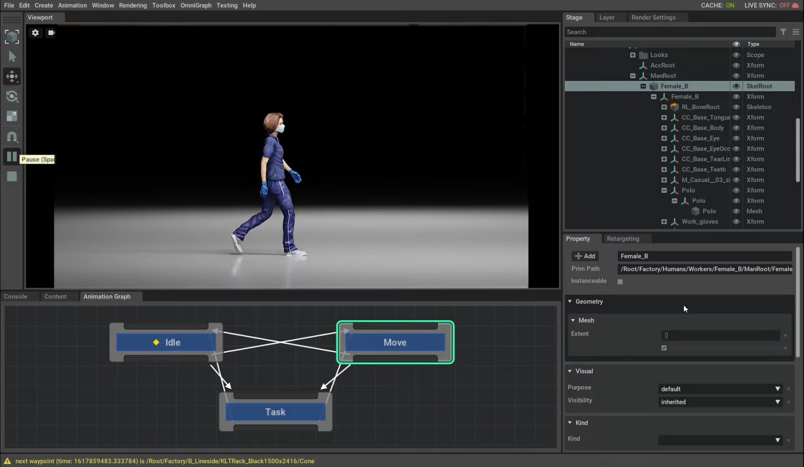Activate the Move gizmo tool
The image size is (804, 467).
12,76
